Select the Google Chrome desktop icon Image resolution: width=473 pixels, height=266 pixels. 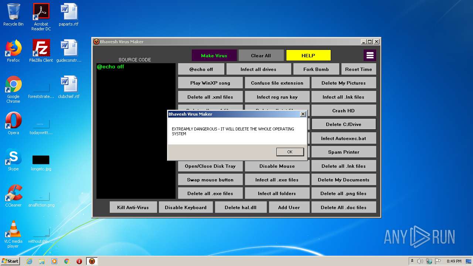pos(13,89)
